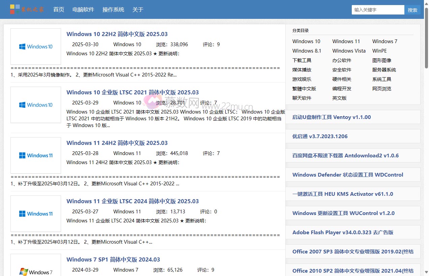Click Windows 10 LTSC 2021 thumbnail image

[36, 105]
